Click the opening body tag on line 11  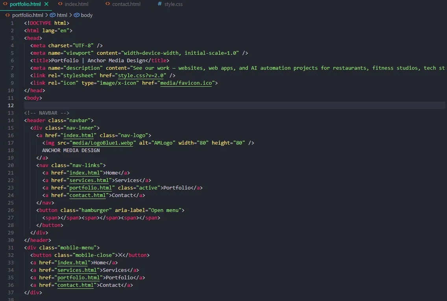click(33, 98)
